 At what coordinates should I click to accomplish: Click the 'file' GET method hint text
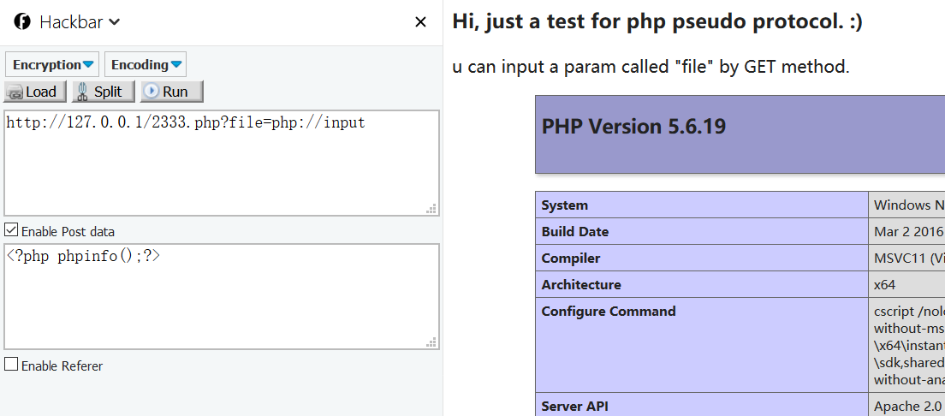pos(651,66)
